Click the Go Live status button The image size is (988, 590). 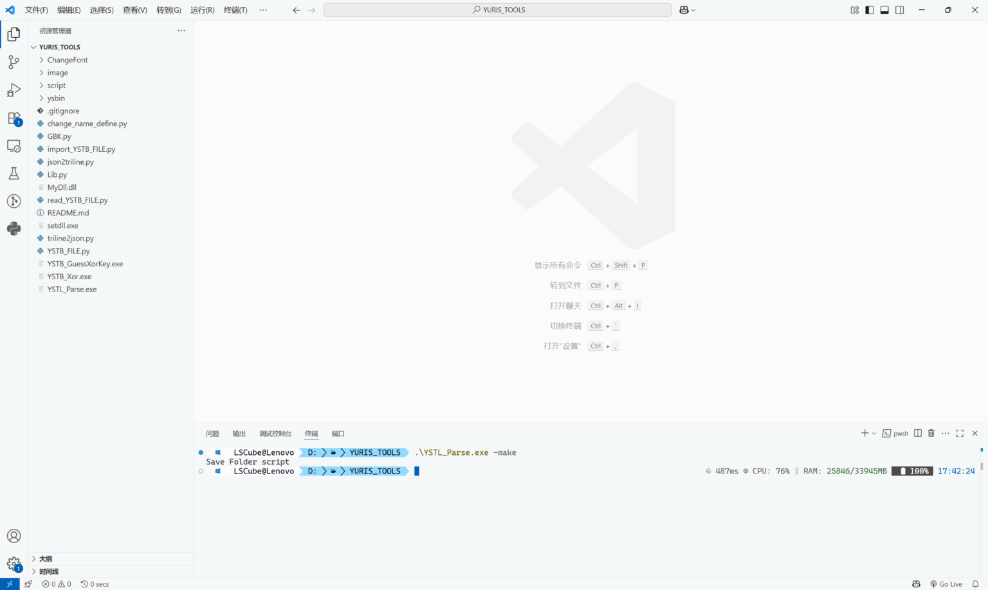[946, 584]
